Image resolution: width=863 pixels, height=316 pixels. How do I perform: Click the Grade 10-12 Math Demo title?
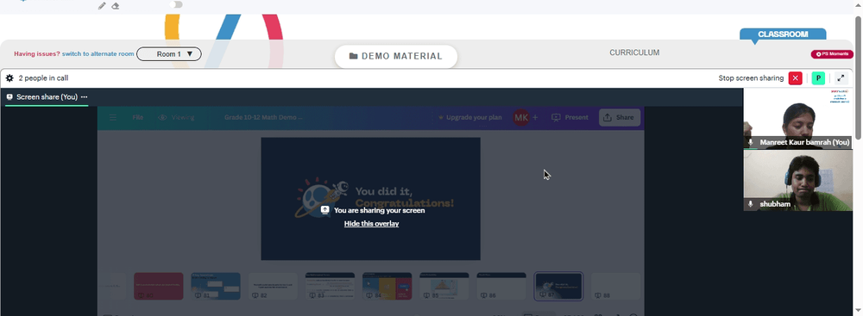click(x=263, y=118)
